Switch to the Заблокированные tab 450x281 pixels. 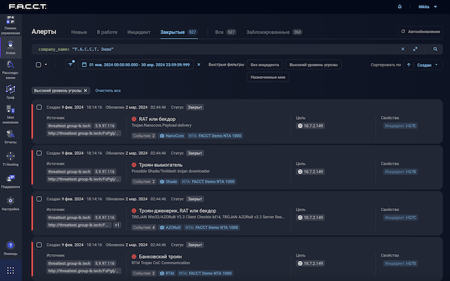[x=274, y=32]
